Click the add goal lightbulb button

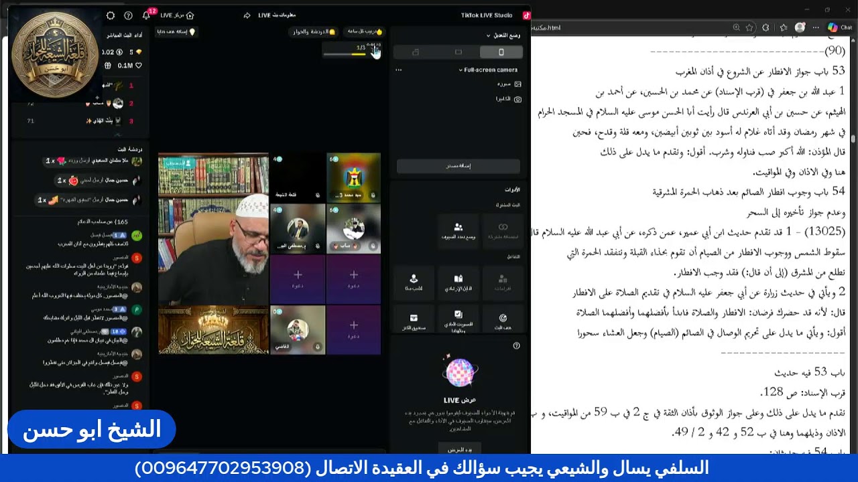(x=176, y=31)
